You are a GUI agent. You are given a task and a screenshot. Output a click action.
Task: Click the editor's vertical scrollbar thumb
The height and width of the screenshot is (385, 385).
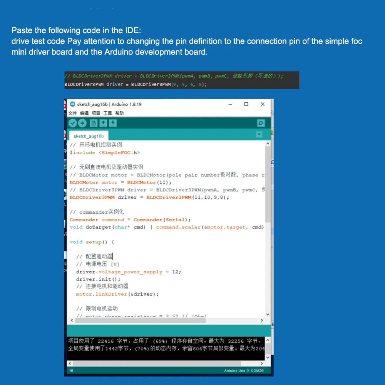[x=268, y=185]
